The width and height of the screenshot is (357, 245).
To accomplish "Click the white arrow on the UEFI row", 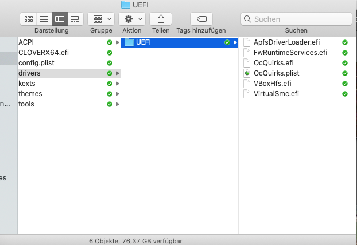I will 235,42.
